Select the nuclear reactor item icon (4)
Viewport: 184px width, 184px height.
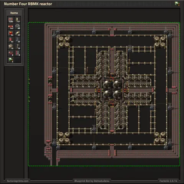pyautogui.click(x=11, y=60)
